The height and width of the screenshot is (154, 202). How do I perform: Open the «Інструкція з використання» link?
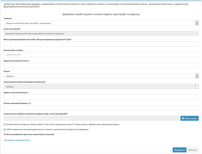[17, 140]
